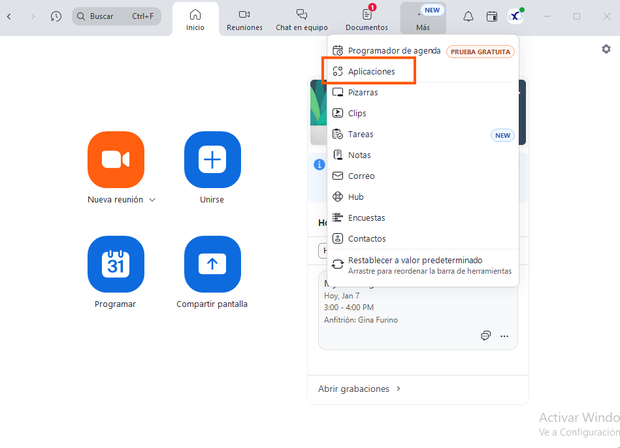Click Restablecer a valor predeterminado
This screenshot has width=620, height=448.
(x=423, y=265)
